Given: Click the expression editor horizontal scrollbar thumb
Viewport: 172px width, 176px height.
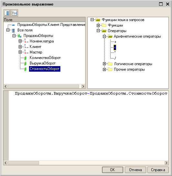Looking at the screenshot, I should pos(23,163).
